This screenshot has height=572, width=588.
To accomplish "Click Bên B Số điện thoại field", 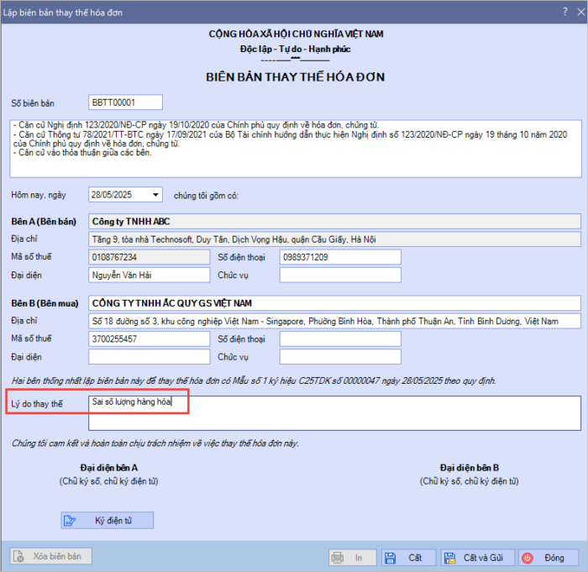I will [340, 339].
